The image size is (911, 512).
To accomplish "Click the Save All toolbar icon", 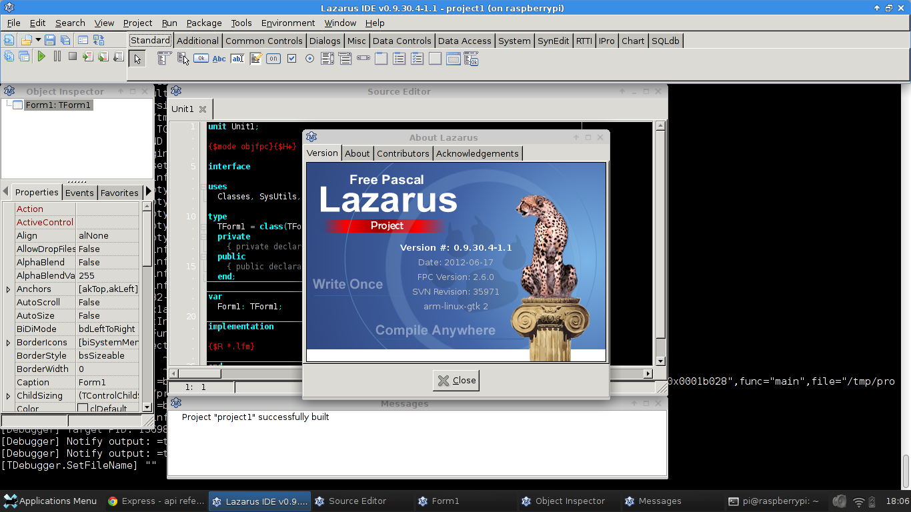I will (65, 40).
